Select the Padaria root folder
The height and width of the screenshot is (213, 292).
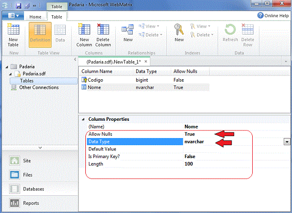[x=27, y=66]
